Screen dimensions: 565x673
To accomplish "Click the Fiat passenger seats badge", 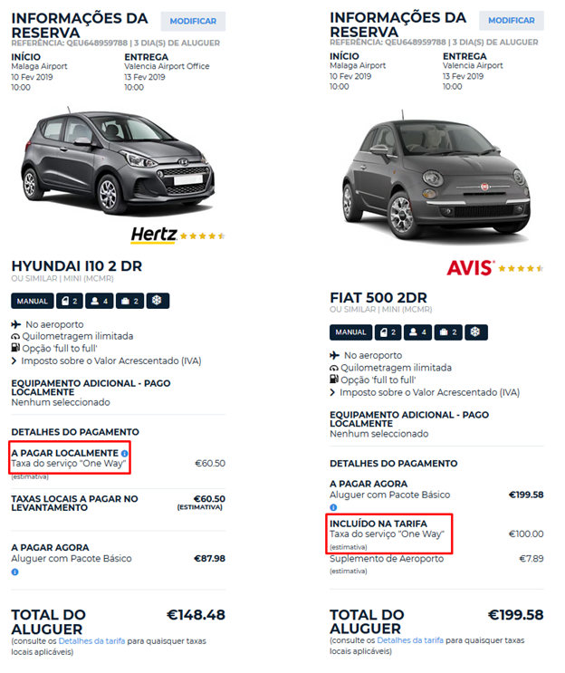I will click(417, 332).
